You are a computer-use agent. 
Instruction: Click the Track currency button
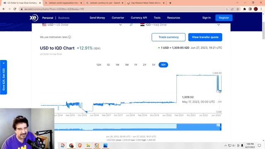[169, 37]
